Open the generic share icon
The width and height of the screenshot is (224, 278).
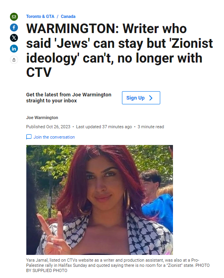click(14, 60)
